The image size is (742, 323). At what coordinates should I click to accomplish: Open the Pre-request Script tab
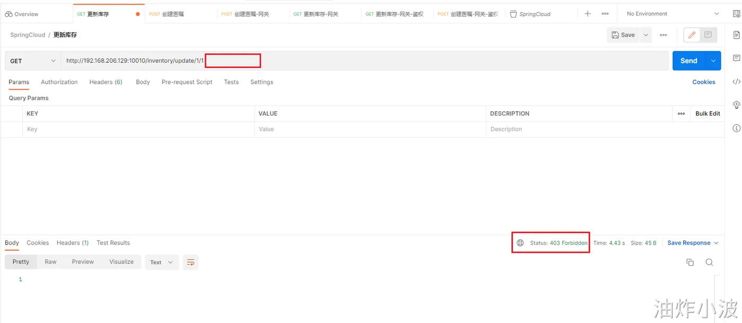(187, 82)
